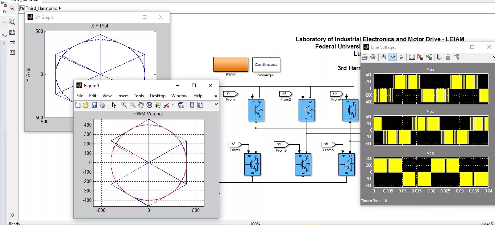Insert Legend in Figure 1
The width and height of the screenshot is (495, 225).
click(200, 105)
